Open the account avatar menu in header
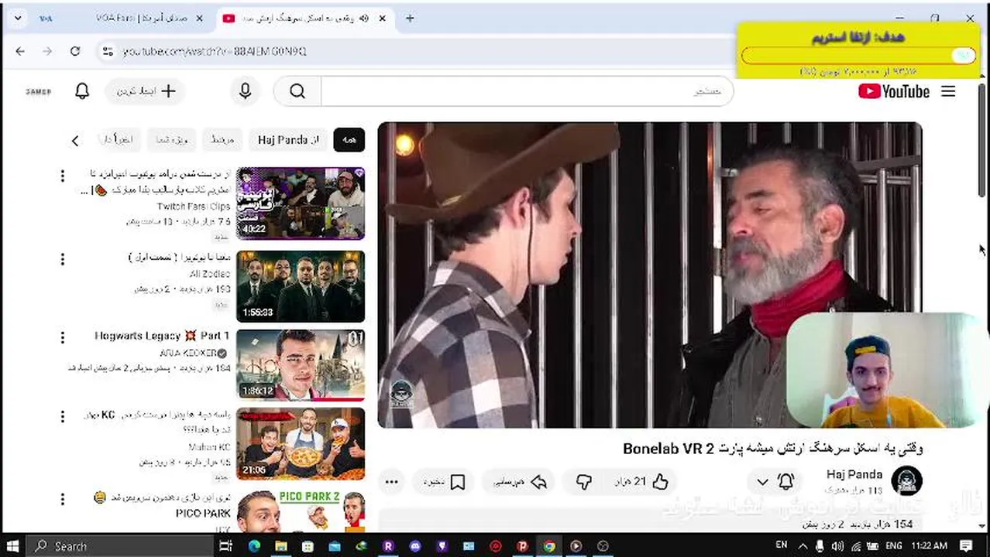This screenshot has height=557, width=990. pos(38,91)
